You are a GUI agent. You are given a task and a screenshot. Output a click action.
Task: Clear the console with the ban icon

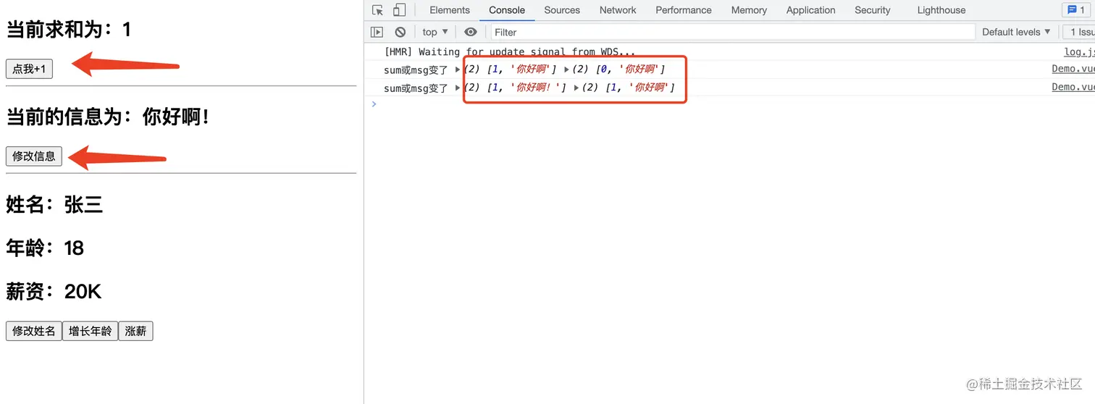tap(400, 32)
